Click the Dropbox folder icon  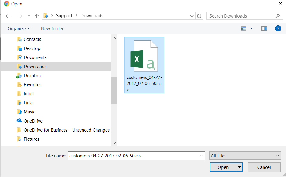pyautogui.click(x=19, y=76)
